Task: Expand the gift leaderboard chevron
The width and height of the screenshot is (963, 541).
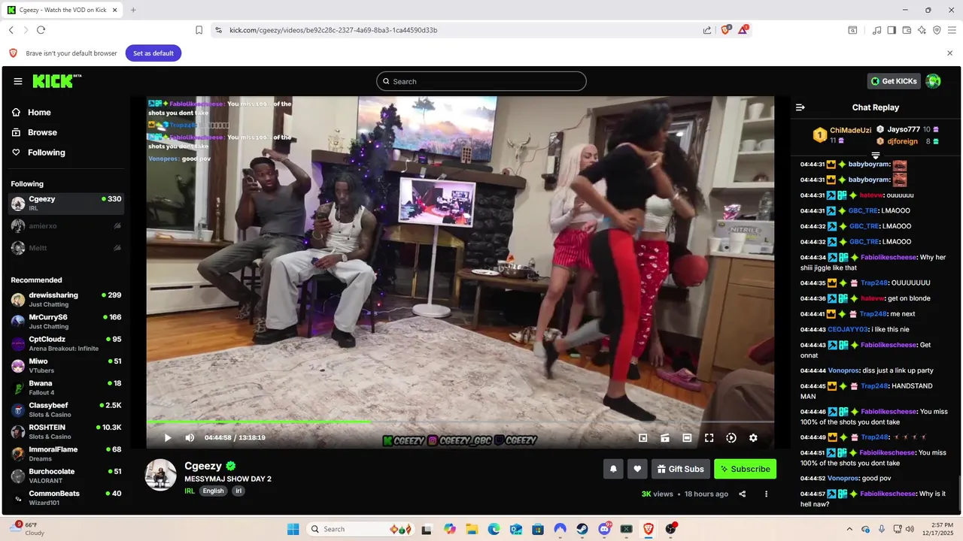Action: (876, 155)
